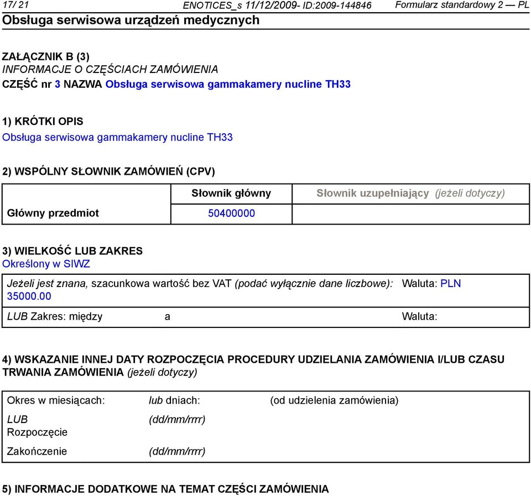Click the heading '2) WSPÓLNY SŁOWNIK ZAMÓWIEŃ (CPV)'

108,171
